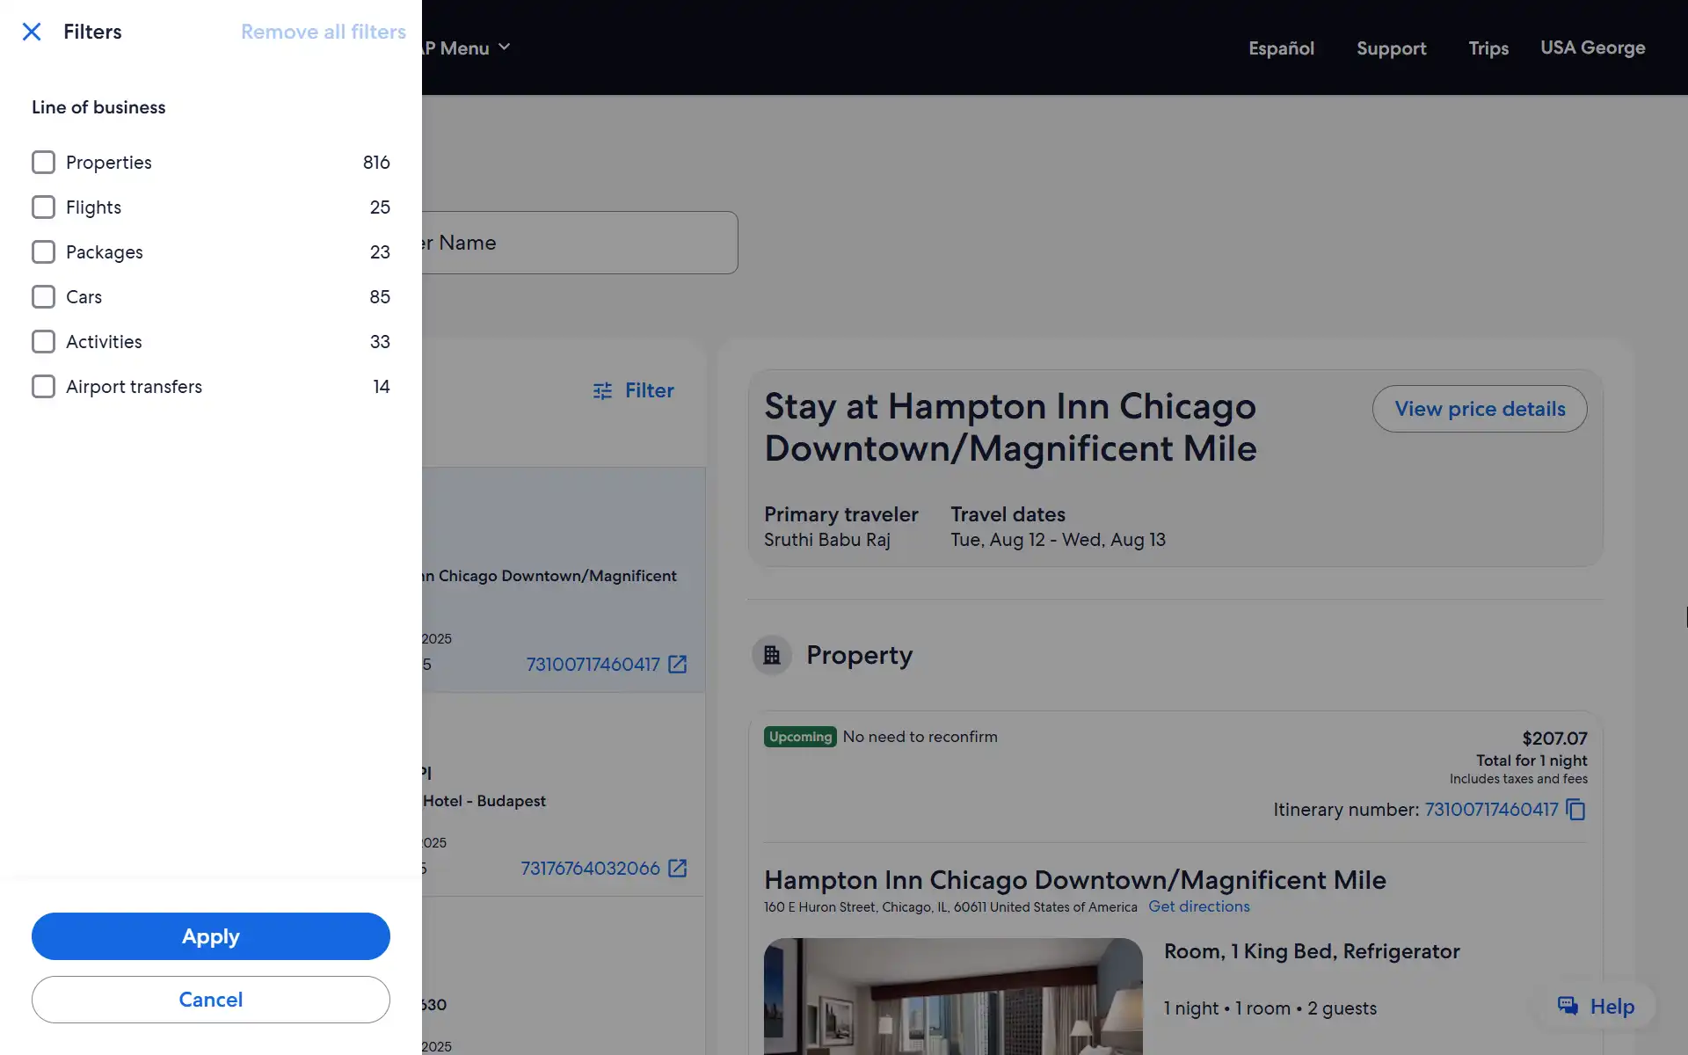The image size is (1688, 1055).
Task: Open itinerary 73100717460417 in new tab icon
Action: click(x=678, y=665)
